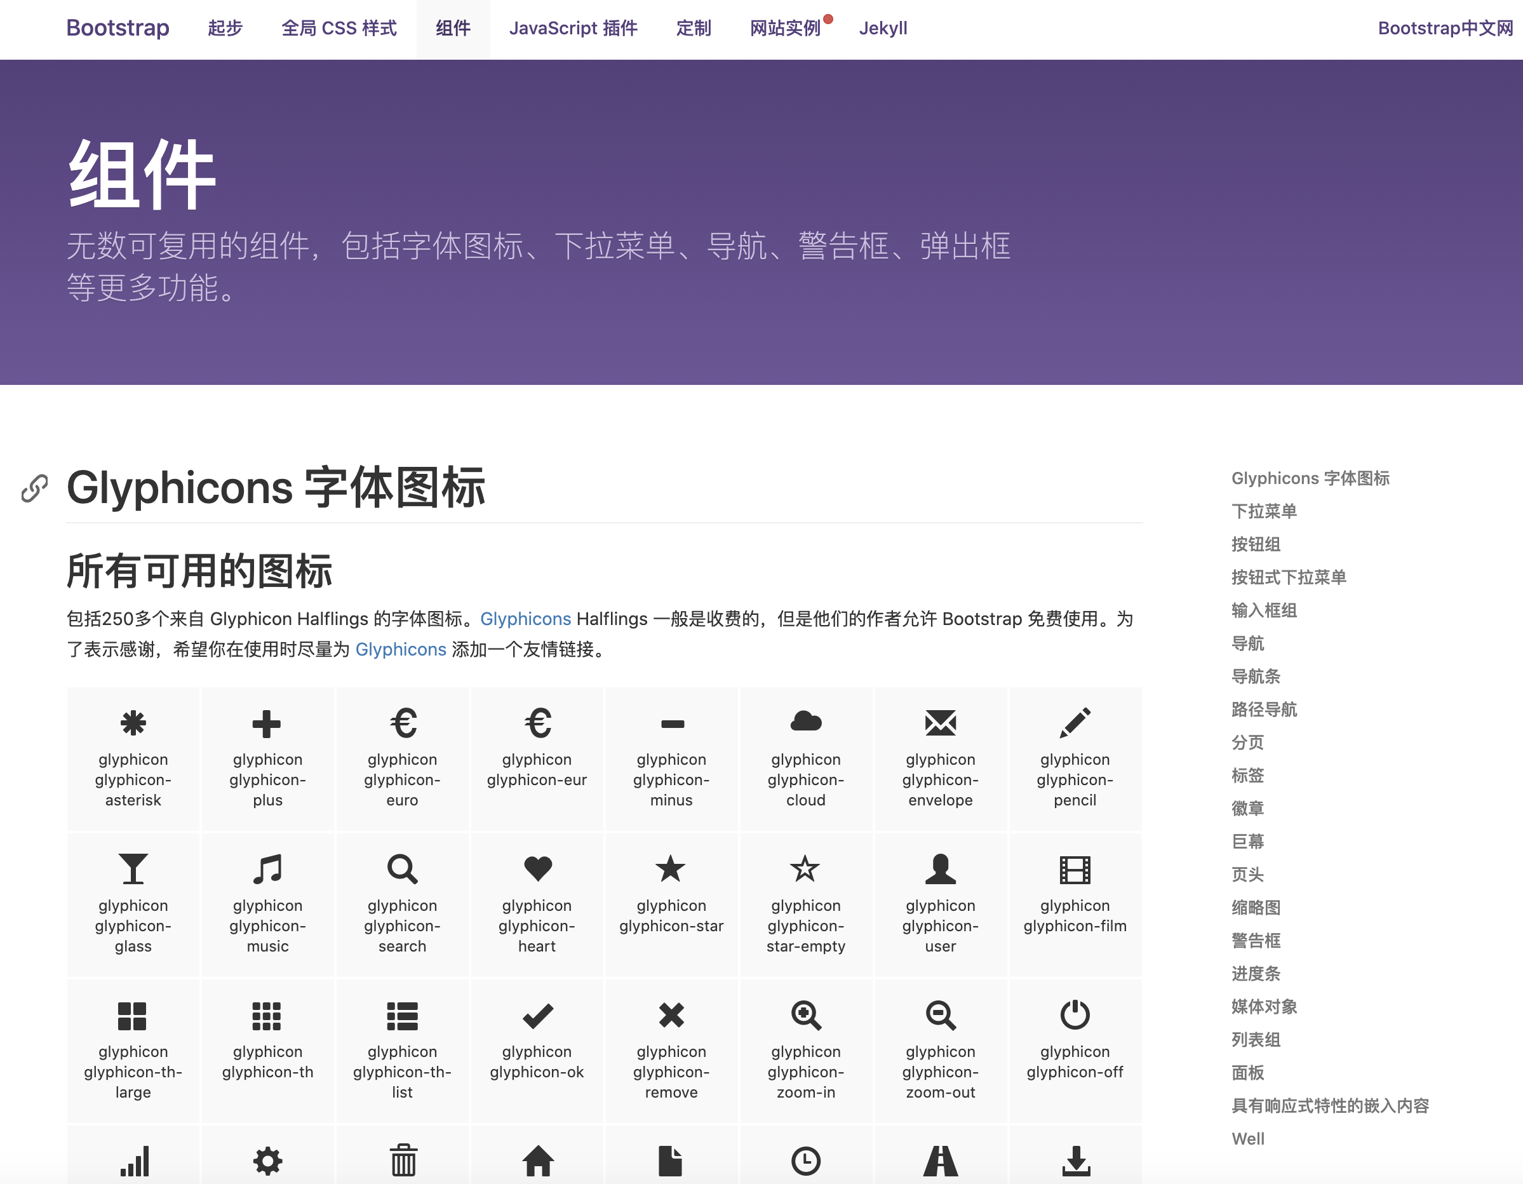Click the glyphicon-th-list icon

403,1016
